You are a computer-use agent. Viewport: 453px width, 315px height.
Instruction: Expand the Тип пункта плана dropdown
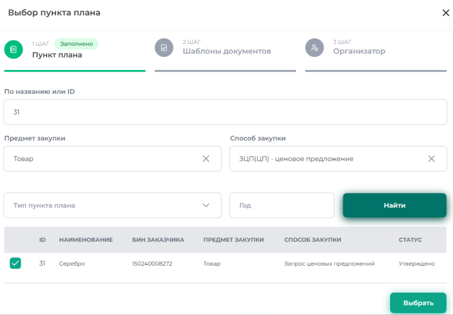point(205,205)
